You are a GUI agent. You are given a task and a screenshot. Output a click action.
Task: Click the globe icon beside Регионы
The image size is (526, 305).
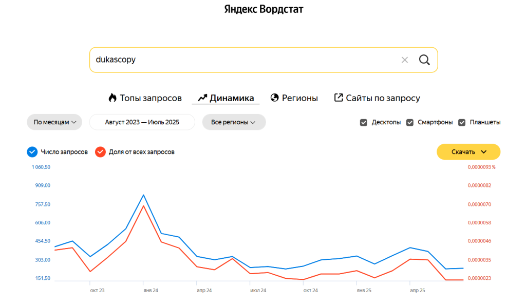(x=275, y=98)
